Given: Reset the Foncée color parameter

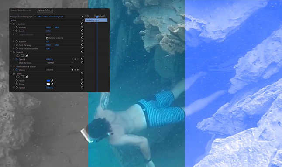Looking at the screenshot, I should tap(82, 80).
